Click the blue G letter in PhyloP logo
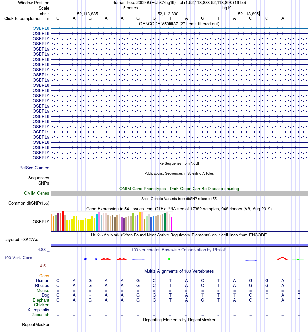 click(90, 259)
